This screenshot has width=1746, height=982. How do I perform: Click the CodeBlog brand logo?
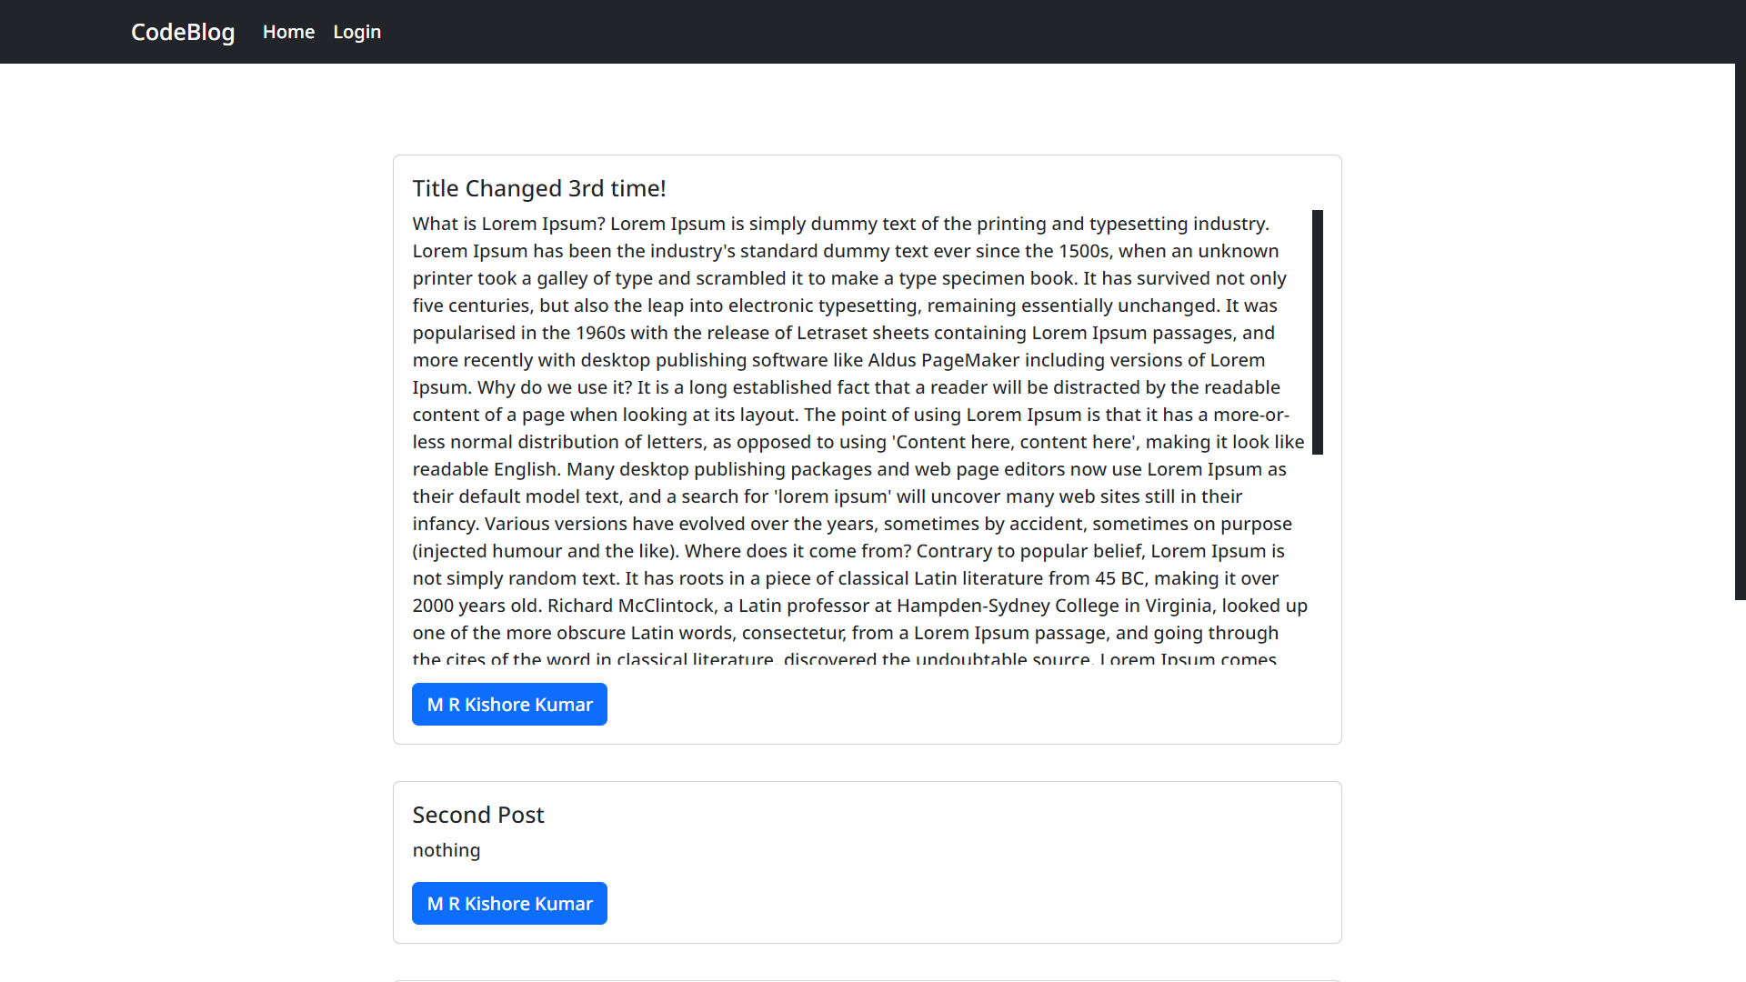click(x=183, y=32)
